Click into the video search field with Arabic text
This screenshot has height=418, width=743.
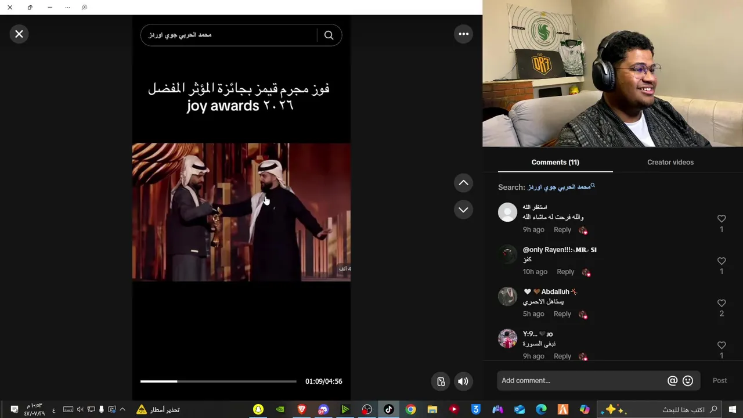(229, 35)
